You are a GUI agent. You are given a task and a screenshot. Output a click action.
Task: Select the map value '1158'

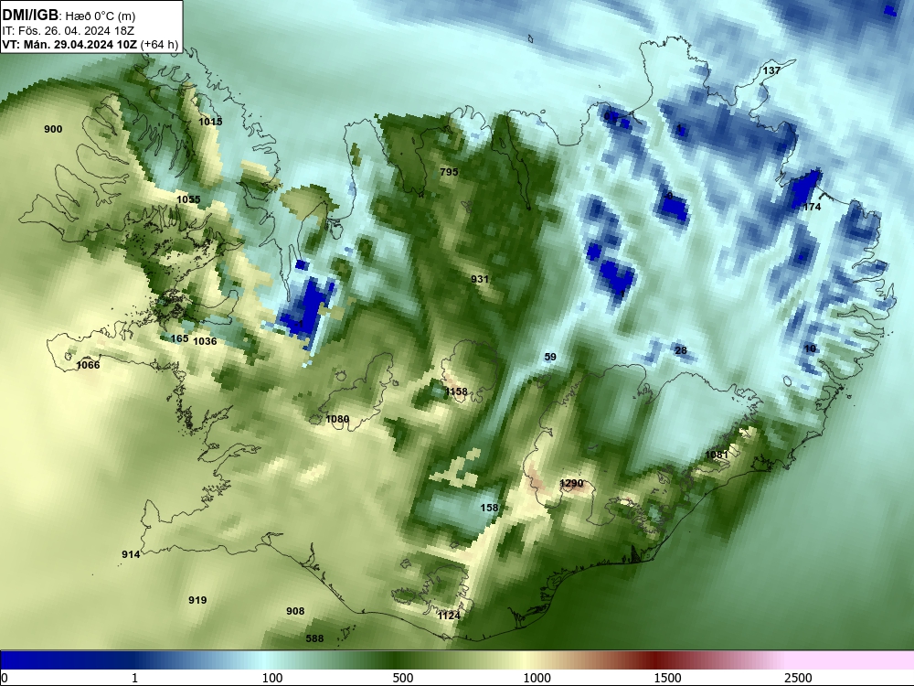[456, 391]
